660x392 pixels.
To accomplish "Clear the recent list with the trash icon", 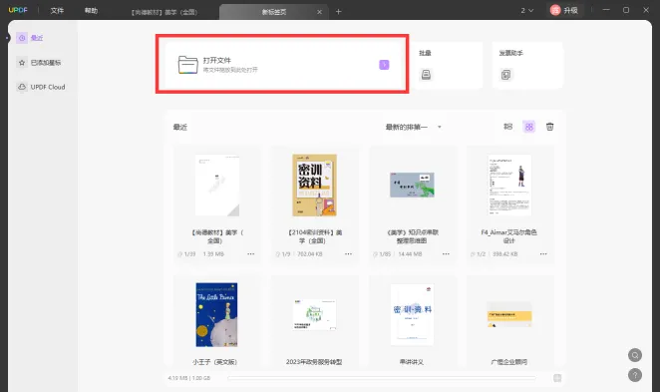I will 549,127.
